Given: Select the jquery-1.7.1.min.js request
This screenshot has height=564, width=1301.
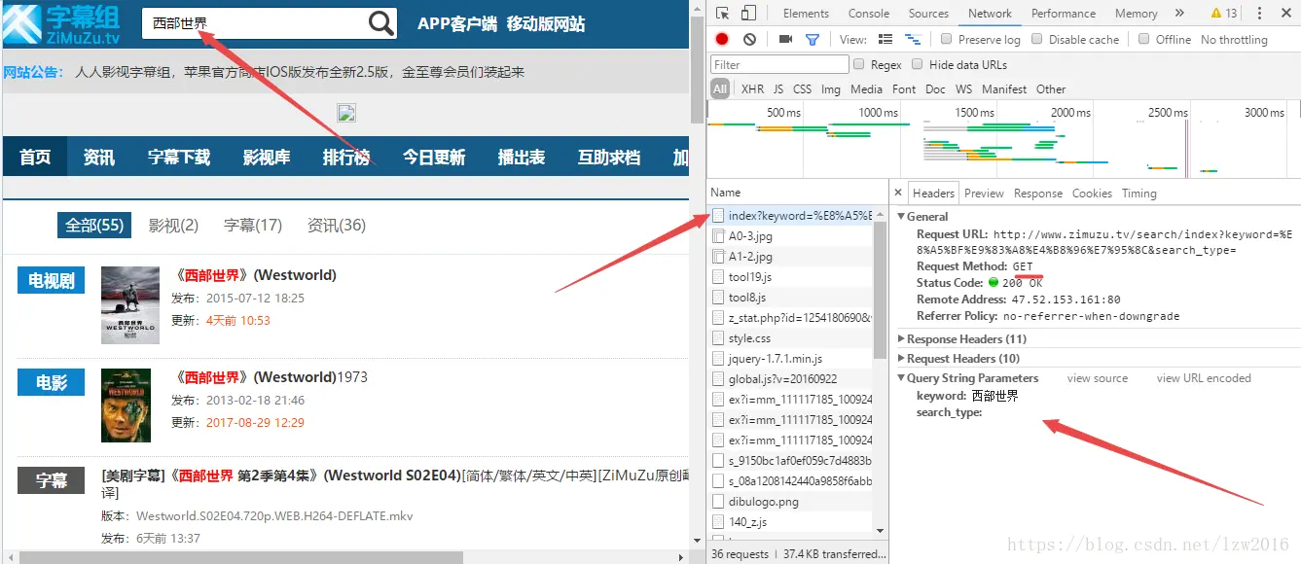Looking at the screenshot, I should coord(792,358).
